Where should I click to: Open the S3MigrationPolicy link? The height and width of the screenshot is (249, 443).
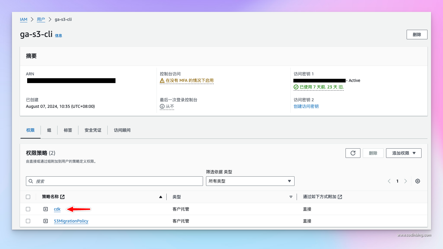(71, 221)
